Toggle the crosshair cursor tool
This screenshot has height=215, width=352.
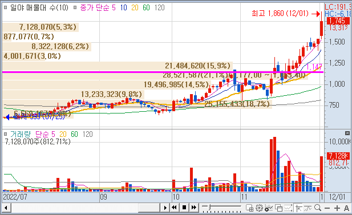298,208
